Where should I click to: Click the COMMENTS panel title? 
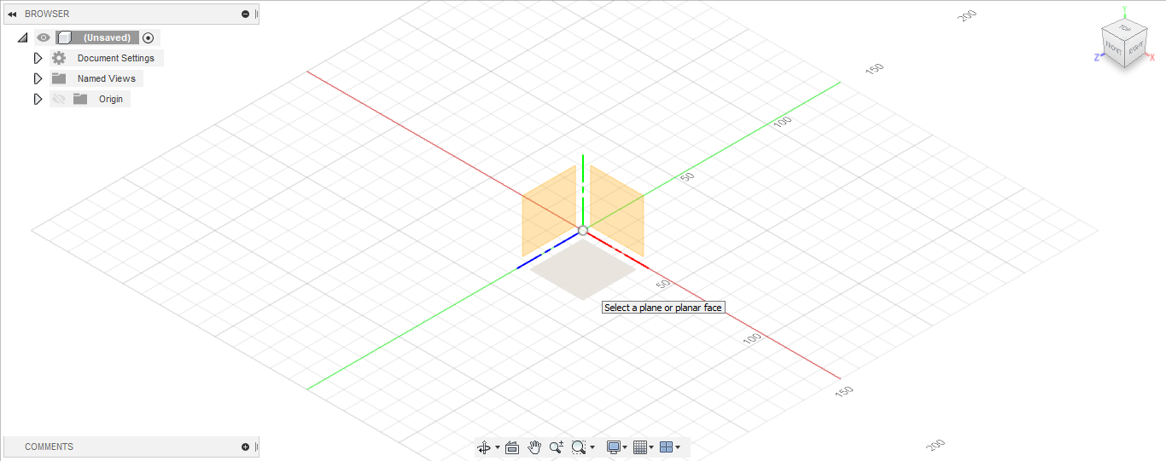click(49, 447)
